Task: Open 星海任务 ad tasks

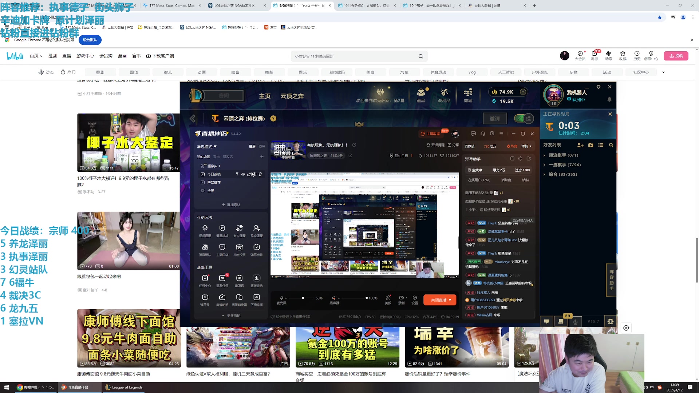Action: click(222, 281)
